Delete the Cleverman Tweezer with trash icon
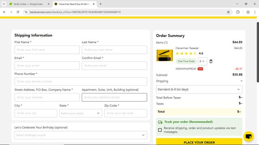The image size is (259, 145). [x=211, y=61]
